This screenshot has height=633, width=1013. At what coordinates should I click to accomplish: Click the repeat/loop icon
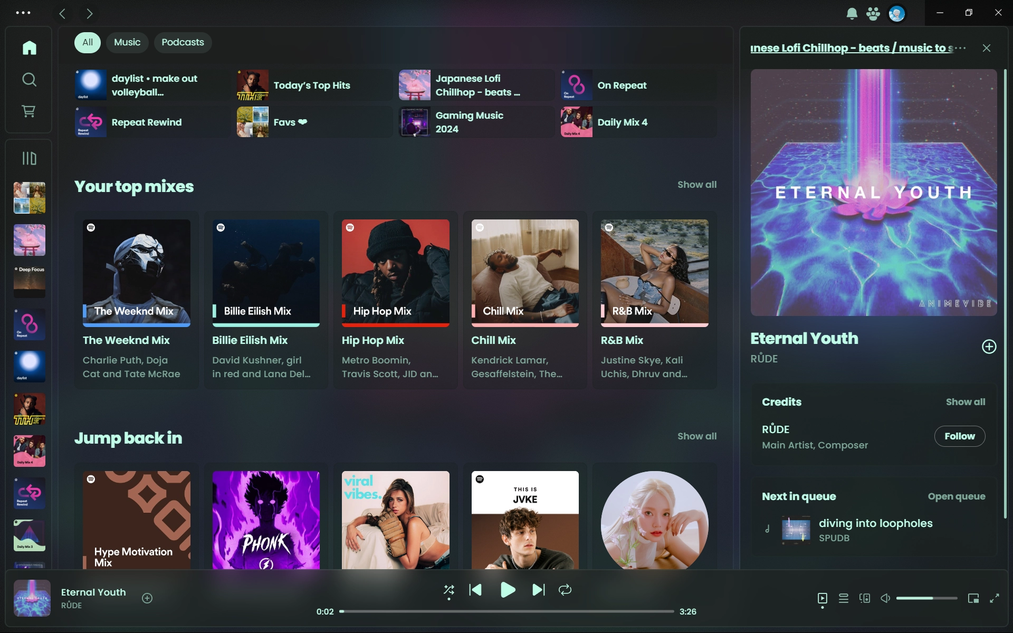tap(565, 590)
